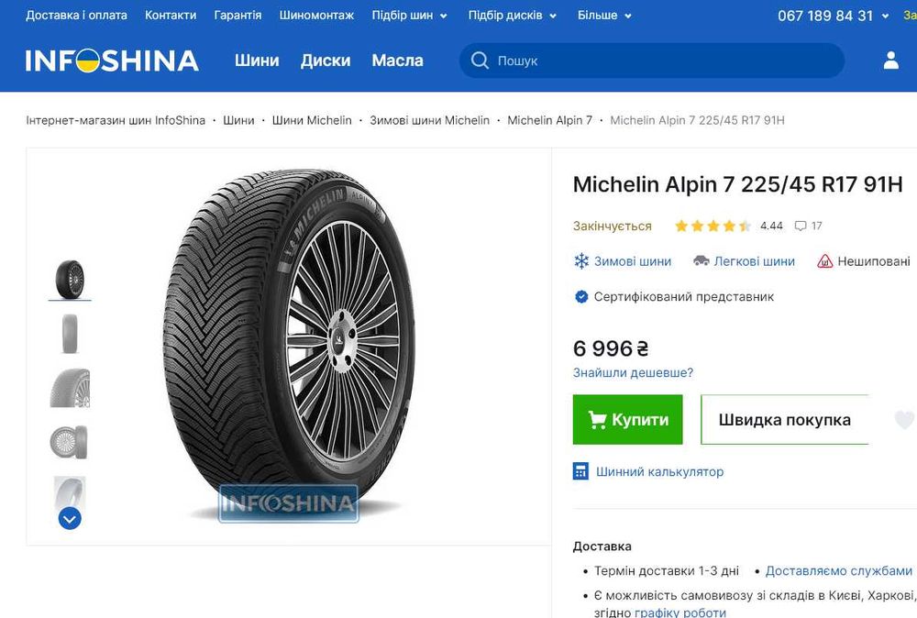This screenshot has height=618, width=917.
Task: Add the tire to favorites with the heart icon
Action: (904, 420)
